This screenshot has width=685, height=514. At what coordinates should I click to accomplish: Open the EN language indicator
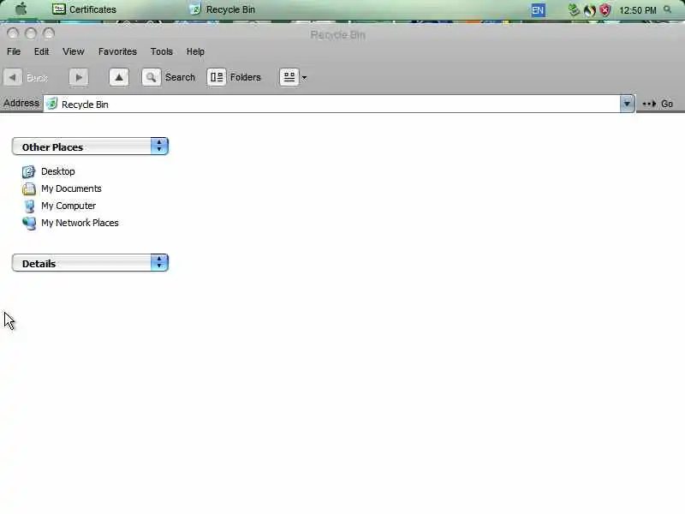538,10
